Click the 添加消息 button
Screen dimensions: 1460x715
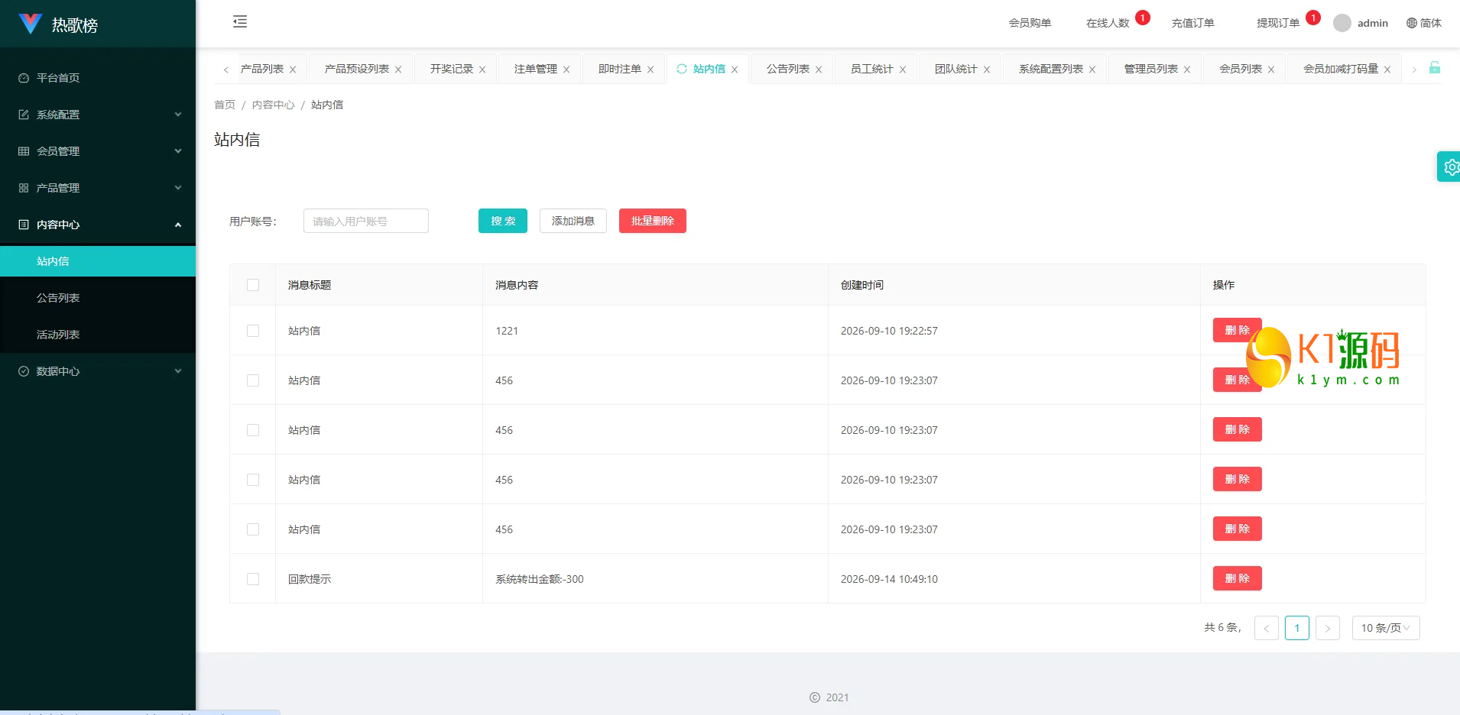coord(573,221)
